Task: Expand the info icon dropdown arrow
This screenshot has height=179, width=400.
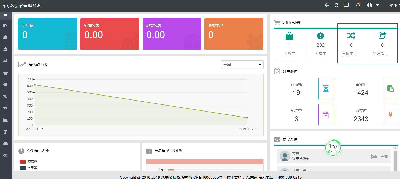Action: tap(378, 5)
